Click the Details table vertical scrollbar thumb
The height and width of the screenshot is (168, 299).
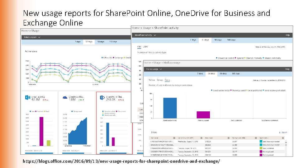(286, 145)
